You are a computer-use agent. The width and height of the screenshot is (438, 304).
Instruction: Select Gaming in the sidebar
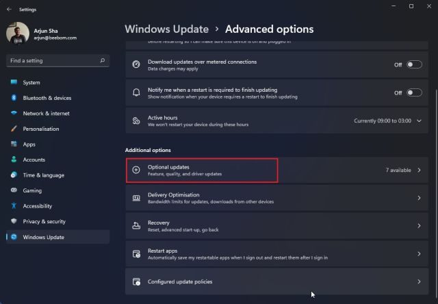click(x=57, y=190)
